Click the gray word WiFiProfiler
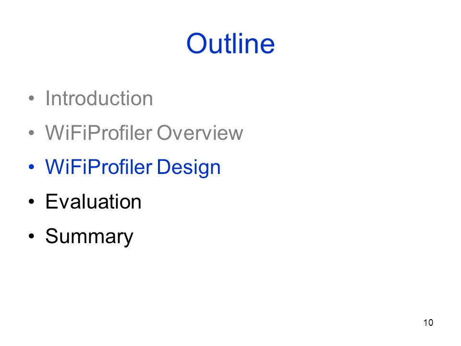 pyautogui.click(x=99, y=133)
